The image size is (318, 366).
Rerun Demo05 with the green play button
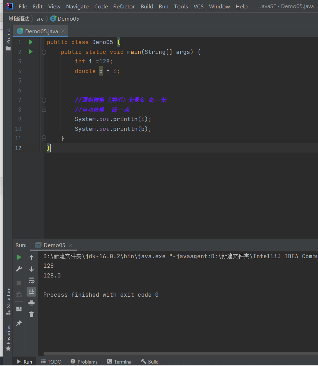[x=19, y=257]
